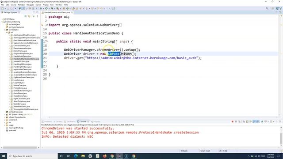
Task: Click the Pin editor toolbar icon
Action: 114,8
